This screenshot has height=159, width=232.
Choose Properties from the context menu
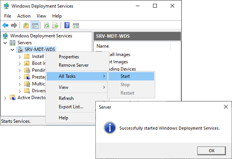pos(77,57)
